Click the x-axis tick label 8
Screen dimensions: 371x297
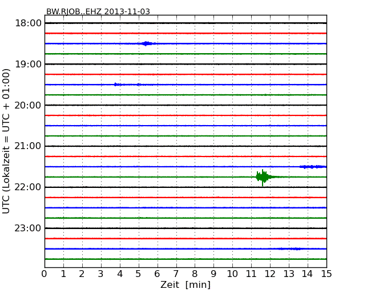(195, 274)
